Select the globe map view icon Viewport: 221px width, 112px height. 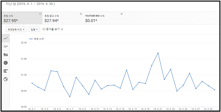[6, 79]
